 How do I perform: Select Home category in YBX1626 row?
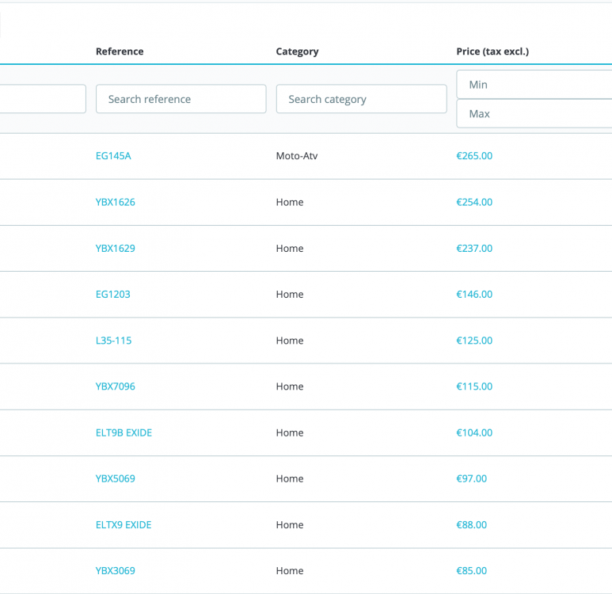tap(290, 202)
